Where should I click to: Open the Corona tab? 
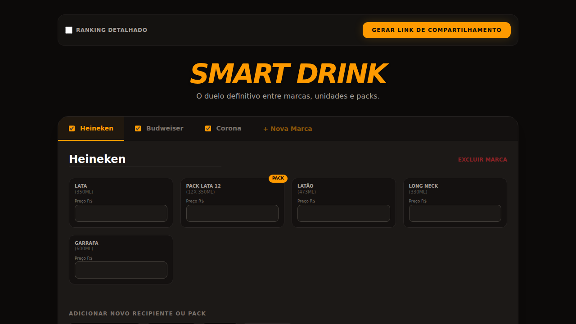[x=229, y=128]
